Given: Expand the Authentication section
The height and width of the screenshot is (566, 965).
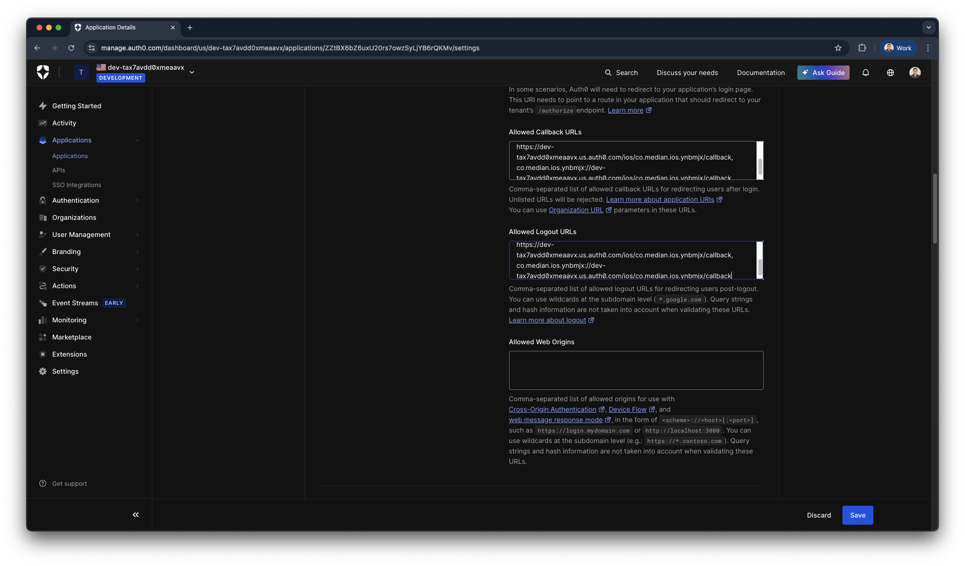Looking at the screenshot, I should point(76,200).
